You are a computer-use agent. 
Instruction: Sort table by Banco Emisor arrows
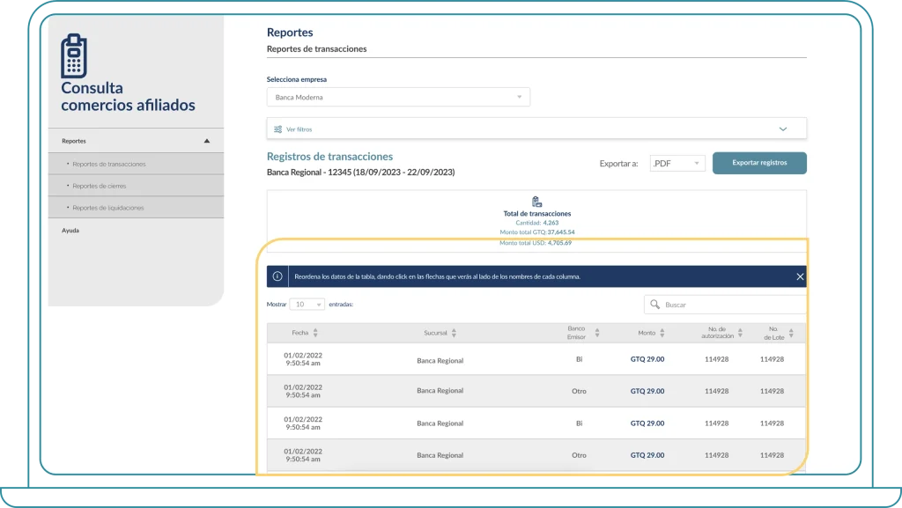click(x=597, y=333)
